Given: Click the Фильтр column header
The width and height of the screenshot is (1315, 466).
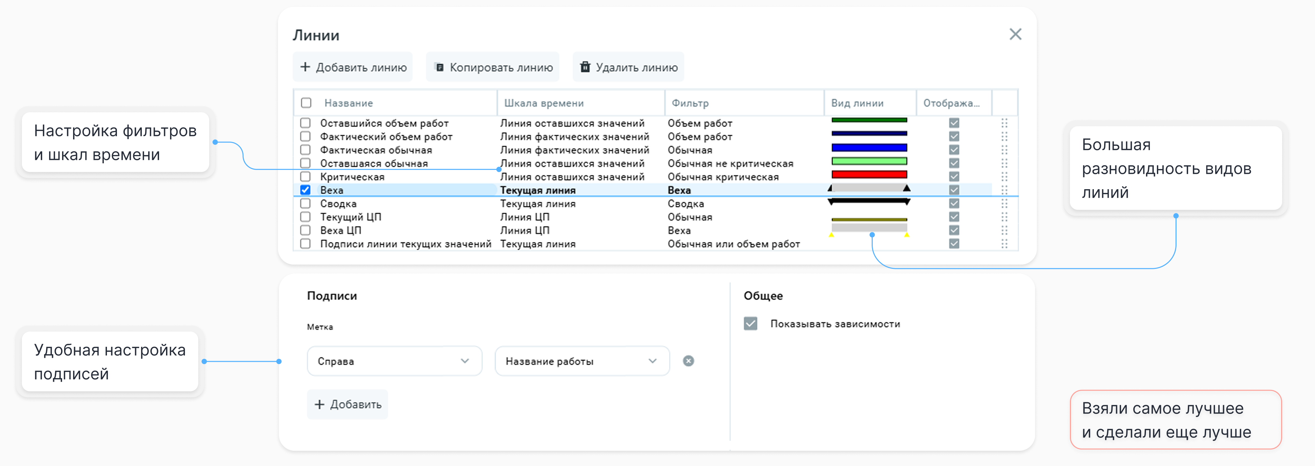Looking at the screenshot, I should [690, 103].
